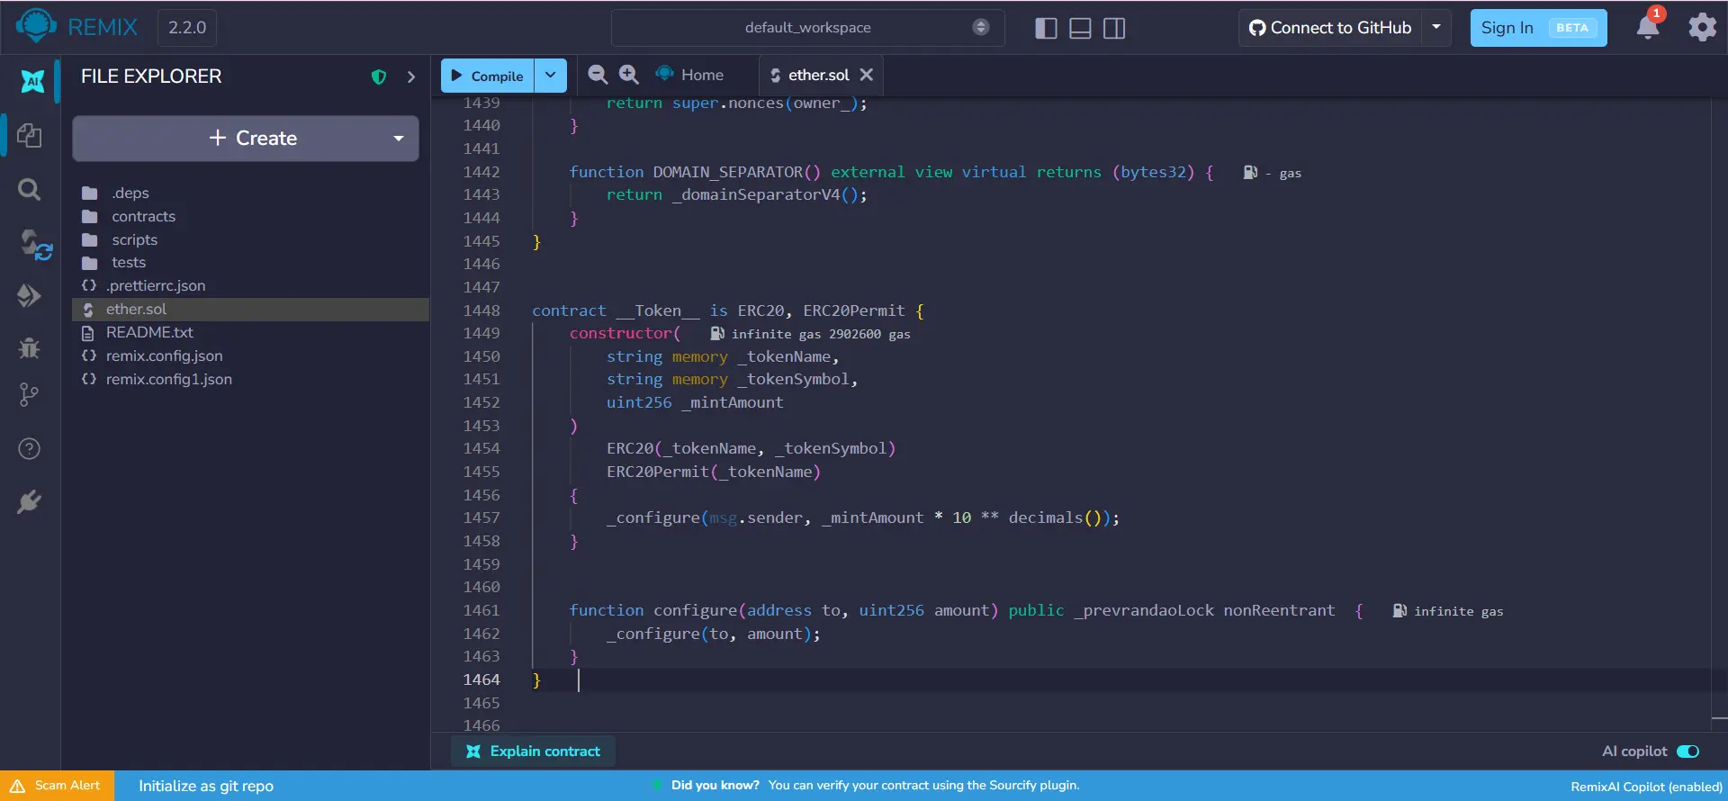
Task: Click Initialize as git repo
Action: click(x=206, y=786)
